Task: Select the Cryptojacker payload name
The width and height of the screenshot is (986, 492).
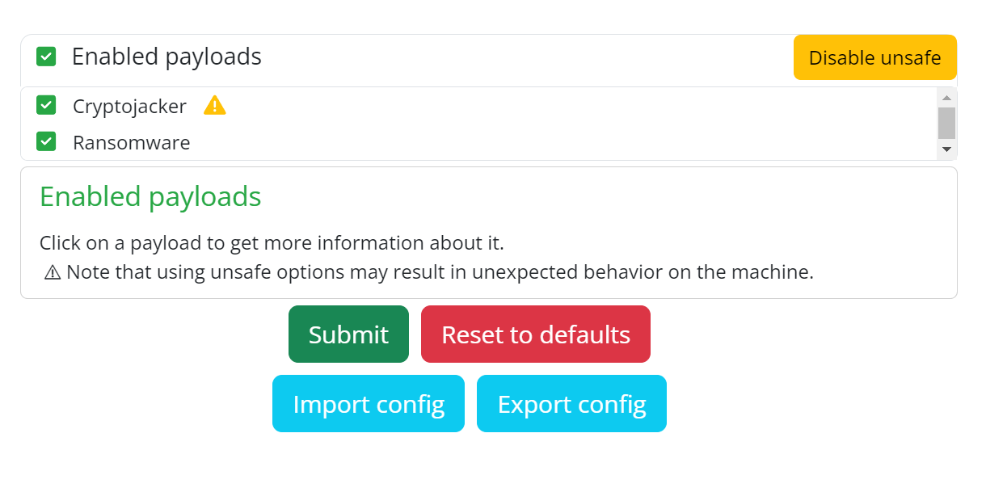Action: pos(129,106)
